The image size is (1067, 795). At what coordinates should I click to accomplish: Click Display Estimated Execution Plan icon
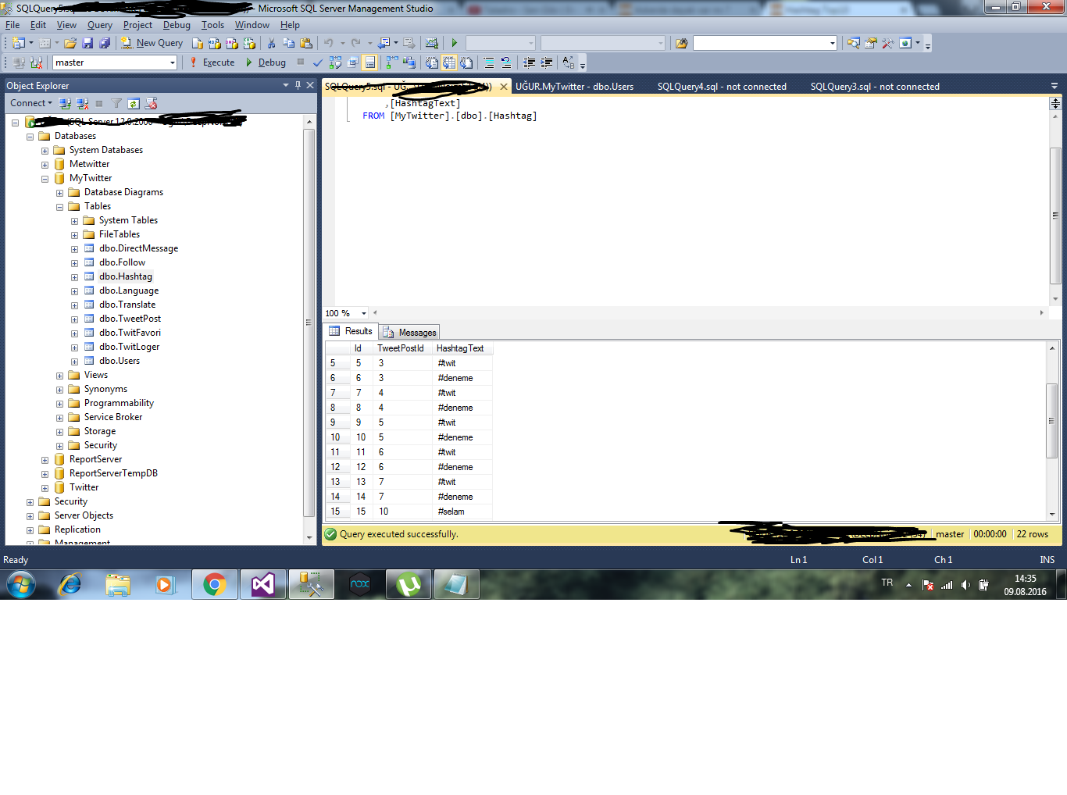point(335,62)
